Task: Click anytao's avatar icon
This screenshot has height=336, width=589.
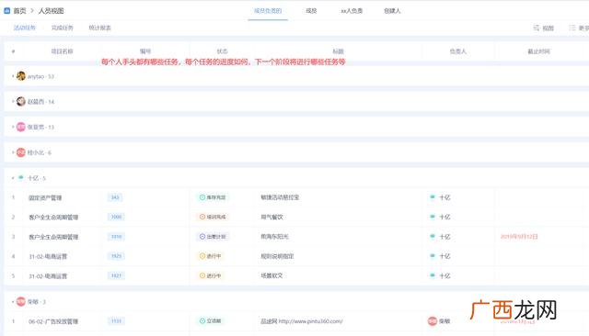Action: pos(21,76)
